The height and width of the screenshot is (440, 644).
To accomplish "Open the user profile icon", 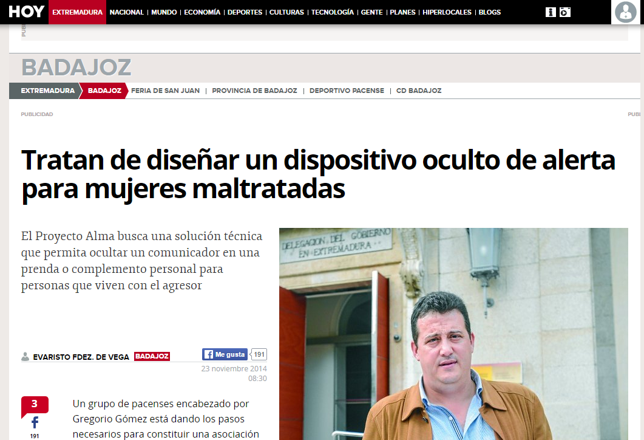I will 625,12.
